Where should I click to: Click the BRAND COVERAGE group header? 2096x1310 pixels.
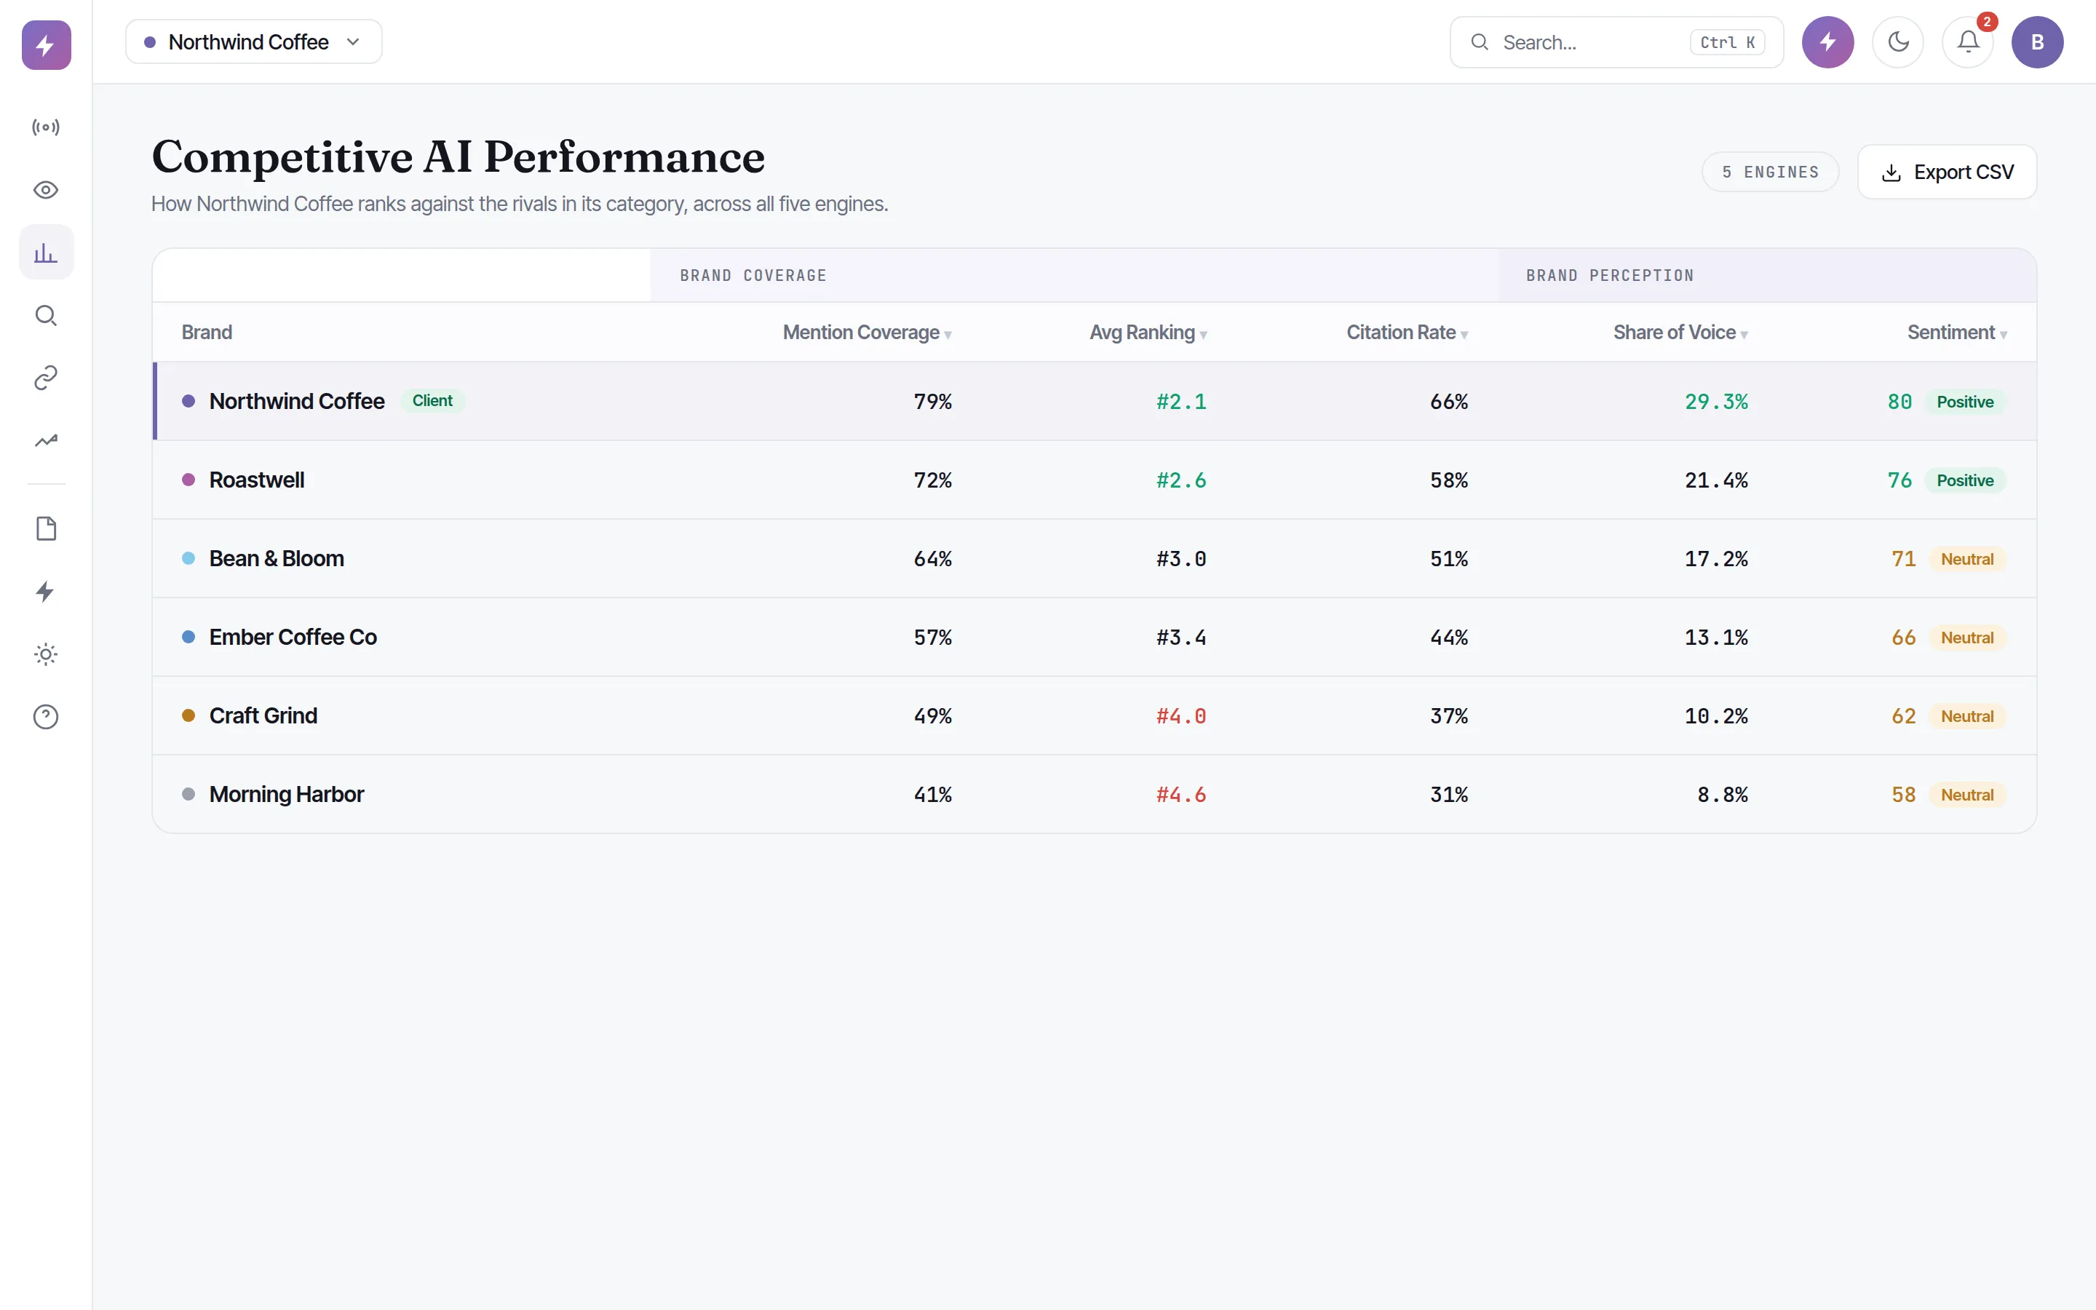tap(753, 276)
